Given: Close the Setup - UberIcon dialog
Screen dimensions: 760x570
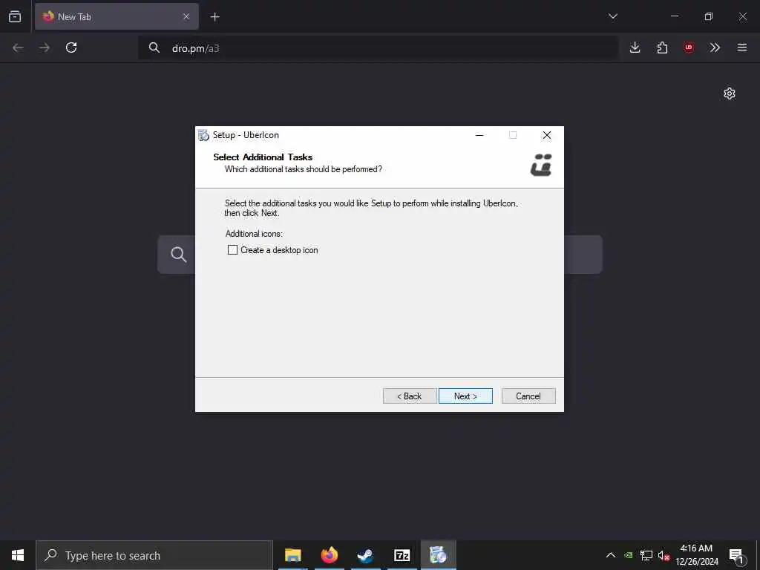Looking at the screenshot, I should 547,135.
